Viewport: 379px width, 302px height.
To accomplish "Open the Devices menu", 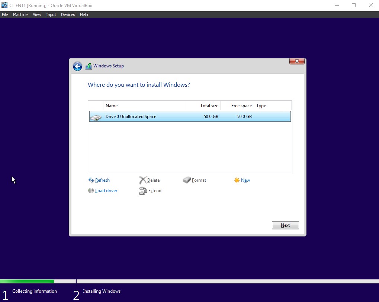I will (x=68, y=15).
